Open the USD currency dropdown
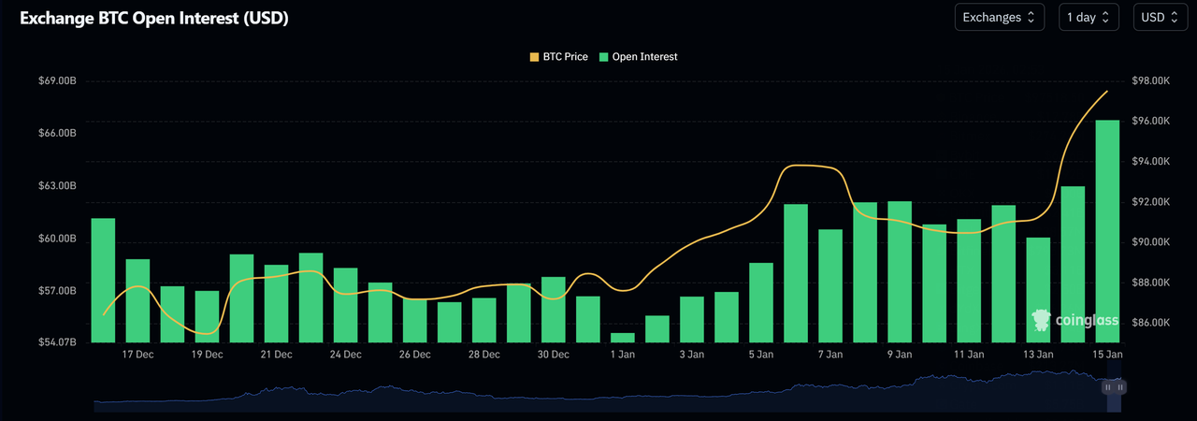Screen dimensions: 1197x421 pyautogui.click(x=1160, y=17)
